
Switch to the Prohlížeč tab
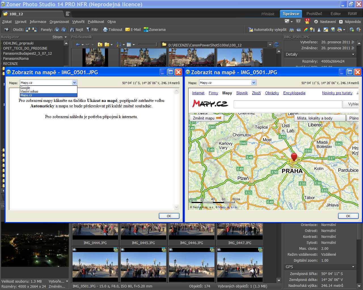(314, 14)
